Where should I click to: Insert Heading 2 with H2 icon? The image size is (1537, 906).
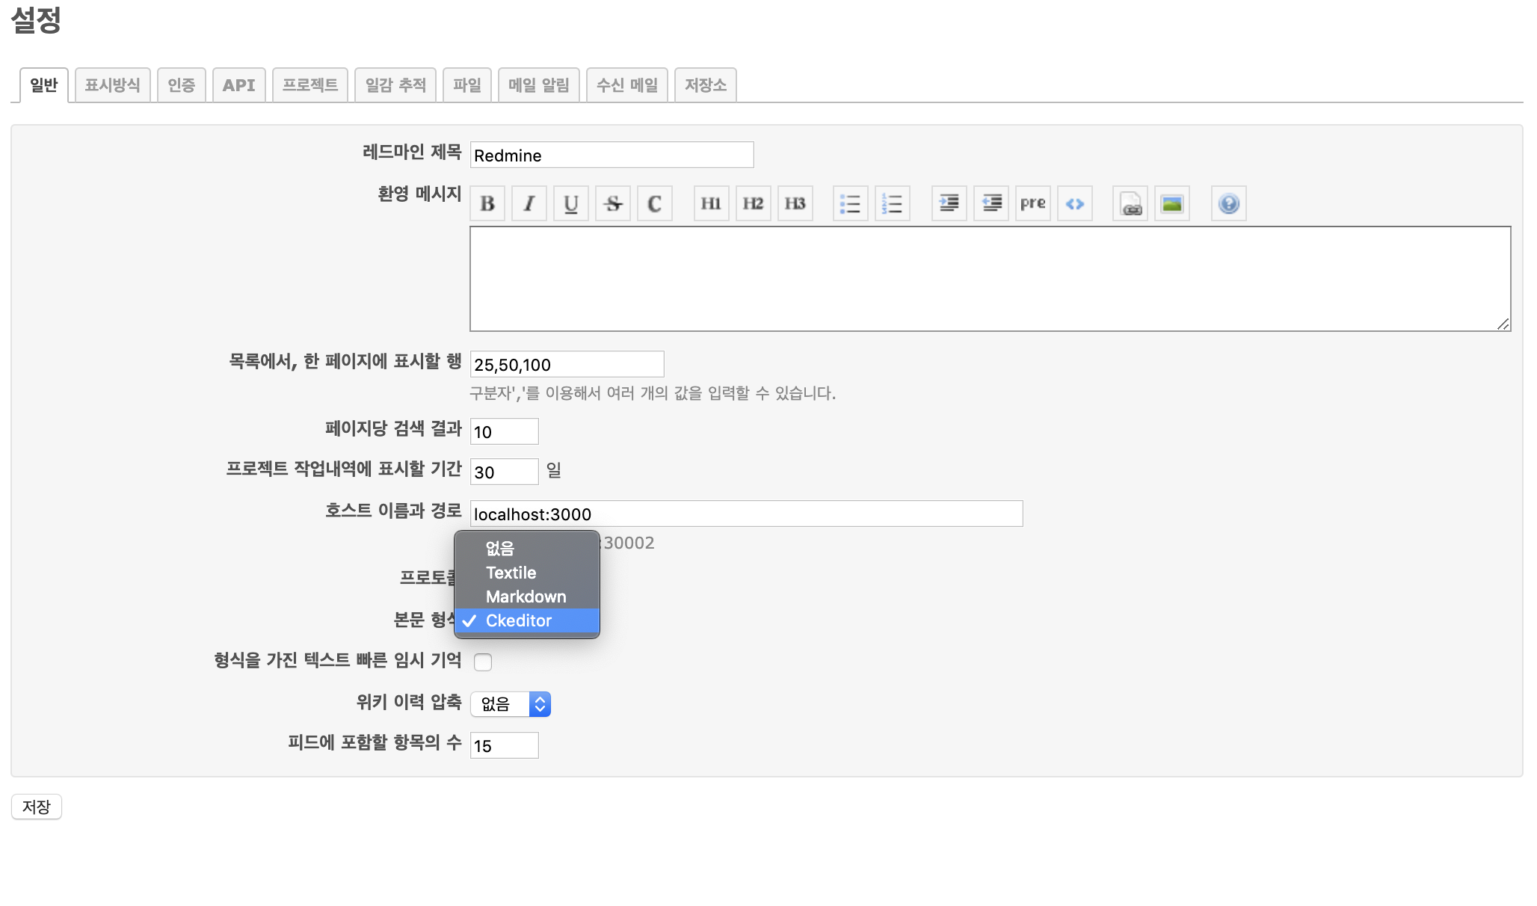pyautogui.click(x=753, y=203)
